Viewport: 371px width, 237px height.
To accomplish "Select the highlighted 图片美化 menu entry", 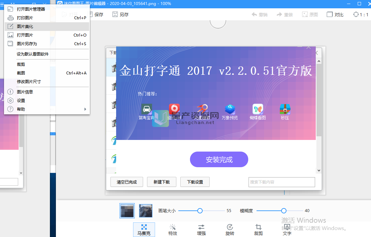I will (47, 27).
